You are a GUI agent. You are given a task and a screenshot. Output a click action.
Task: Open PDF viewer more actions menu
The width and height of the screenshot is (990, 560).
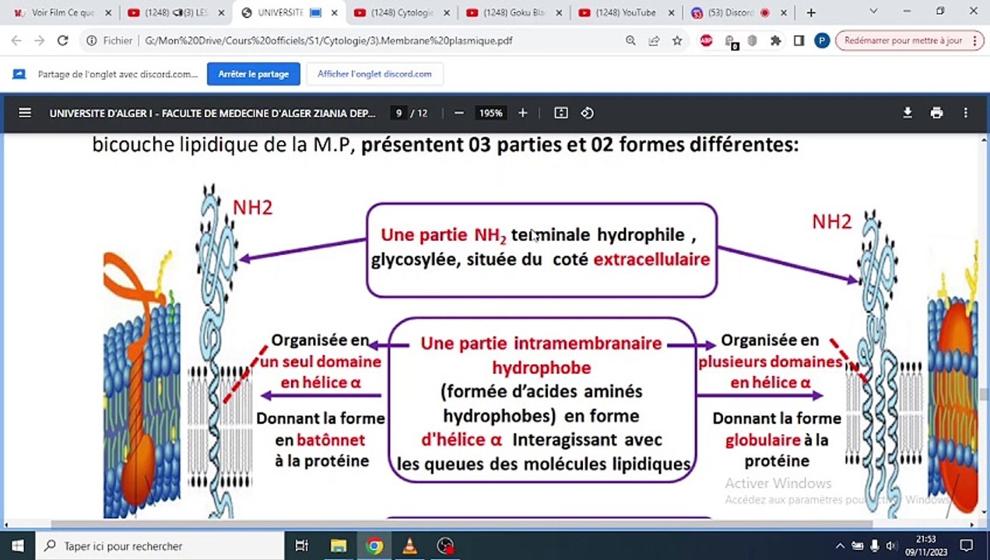point(965,113)
